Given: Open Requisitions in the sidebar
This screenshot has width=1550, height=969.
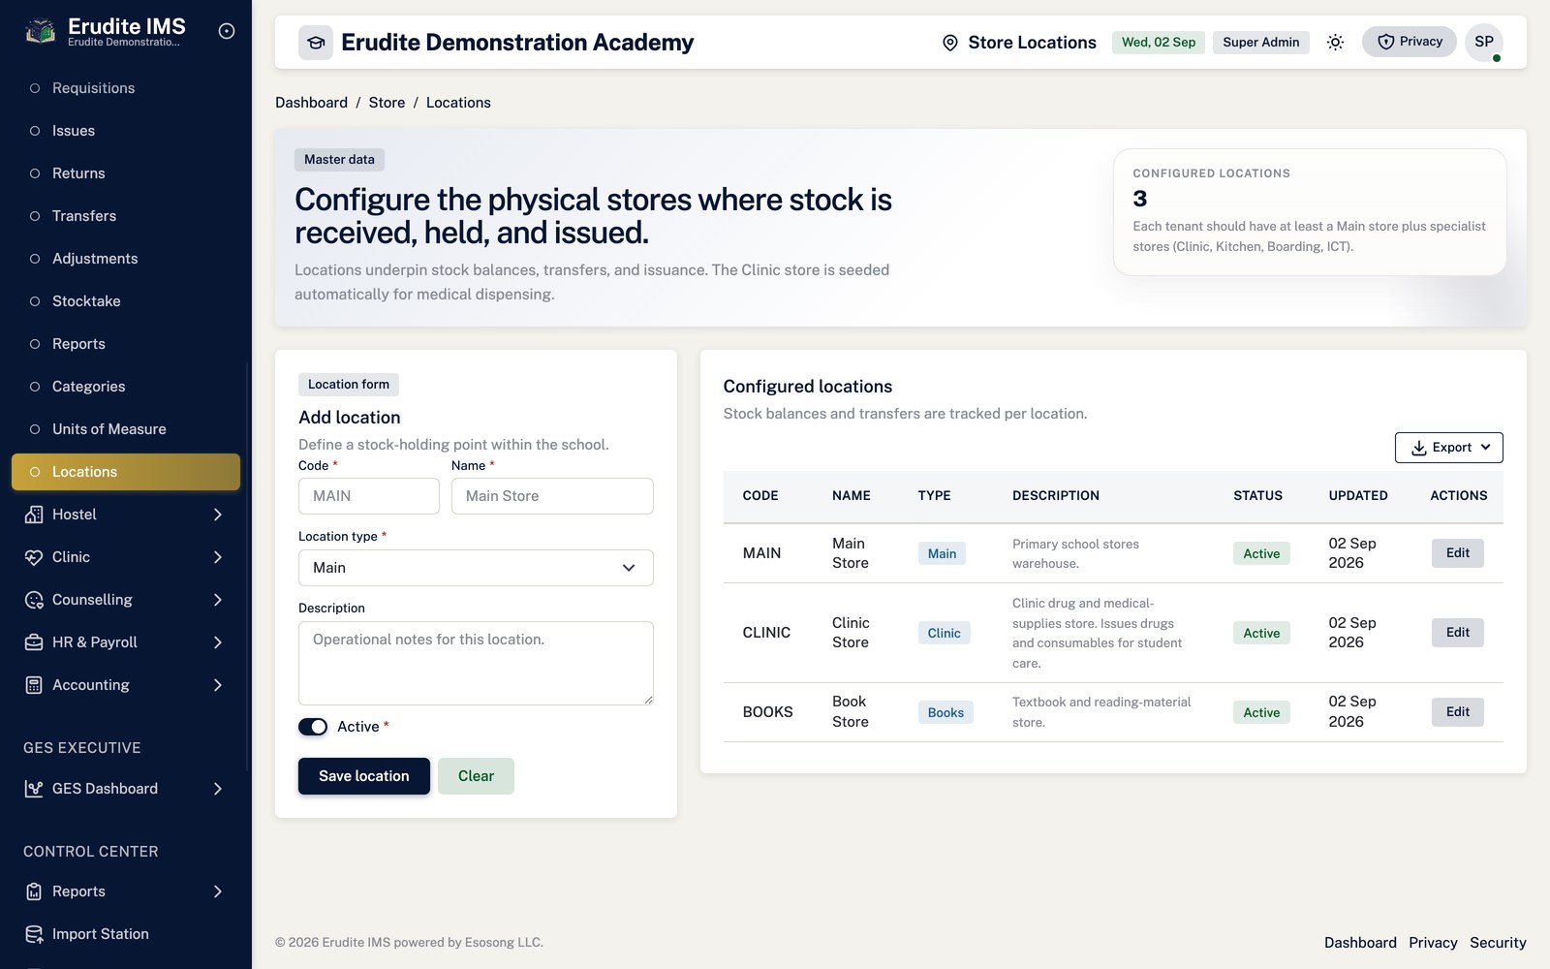Looking at the screenshot, I should 126,88.
